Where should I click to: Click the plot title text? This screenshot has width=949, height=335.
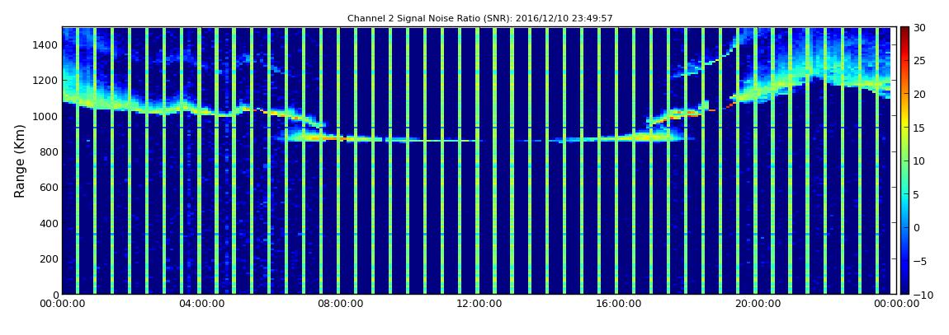pyautogui.click(x=480, y=19)
